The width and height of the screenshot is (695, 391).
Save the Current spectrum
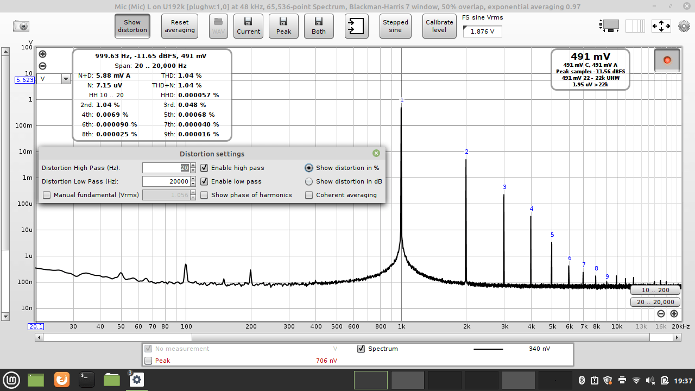pos(248,26)
